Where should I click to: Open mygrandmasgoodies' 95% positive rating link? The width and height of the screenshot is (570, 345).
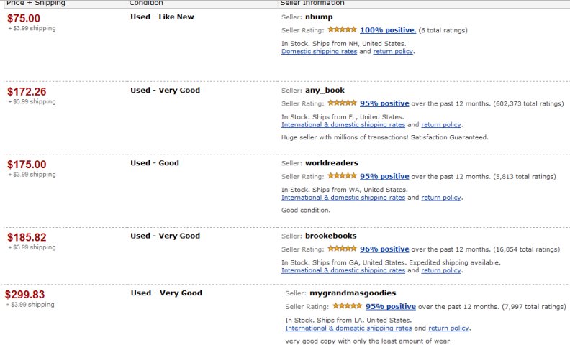389,306
